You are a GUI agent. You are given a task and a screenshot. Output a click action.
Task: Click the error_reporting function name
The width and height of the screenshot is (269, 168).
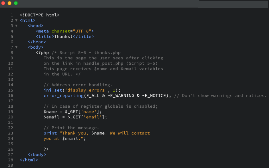[64, 96]
